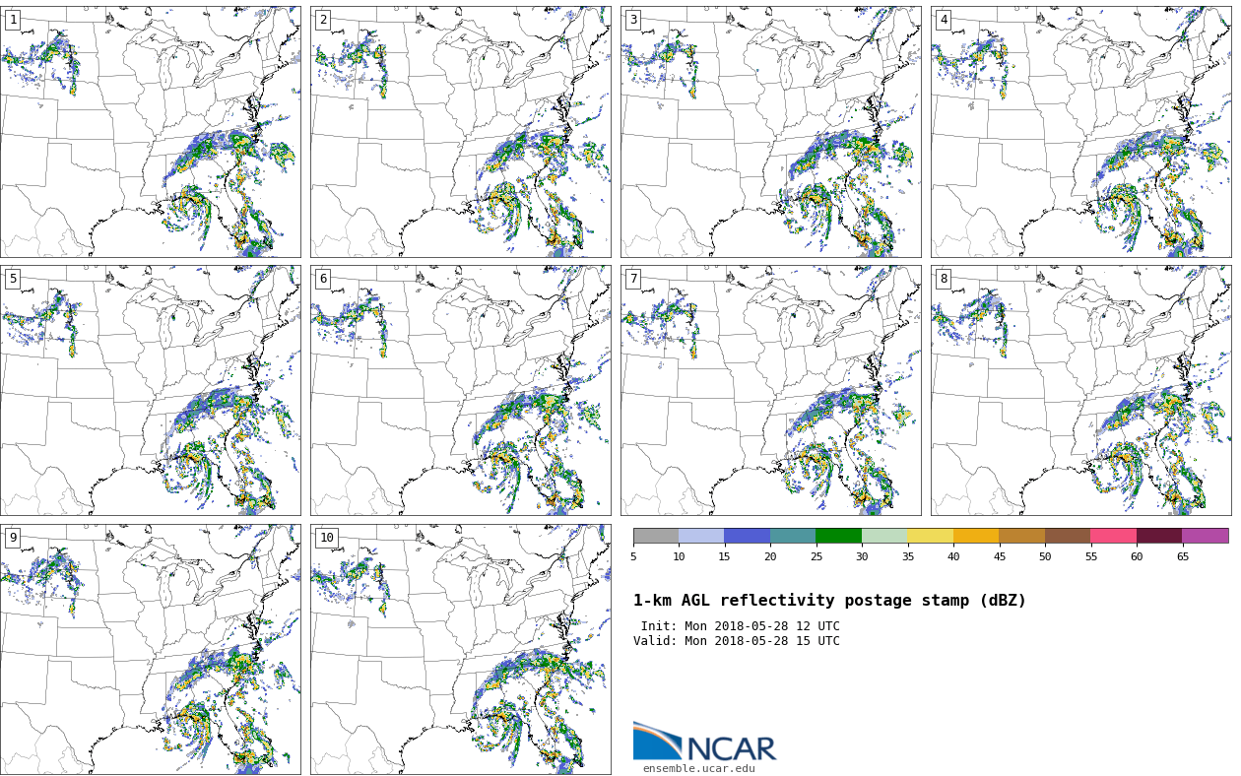
Task: Click the title '1-km AGL reflectivity postage stamp (dBZ)'
Action: 829,601
